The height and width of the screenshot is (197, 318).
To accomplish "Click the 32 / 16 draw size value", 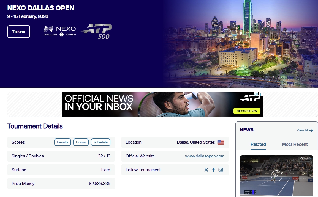I will 104,156.
